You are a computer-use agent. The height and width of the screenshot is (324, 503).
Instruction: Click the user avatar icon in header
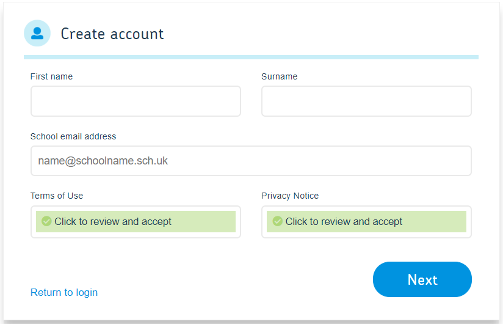click(37, 33)
